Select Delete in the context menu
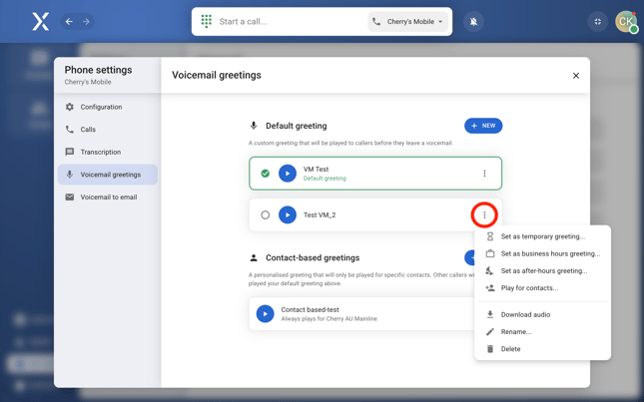The width and height of the screenshot is (644, 402). point(510,349)
